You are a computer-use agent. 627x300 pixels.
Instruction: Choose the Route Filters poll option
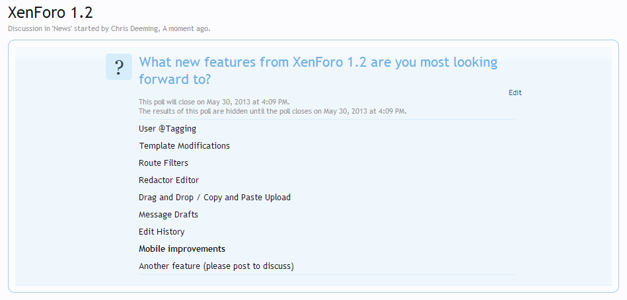[x=163, y=163]
